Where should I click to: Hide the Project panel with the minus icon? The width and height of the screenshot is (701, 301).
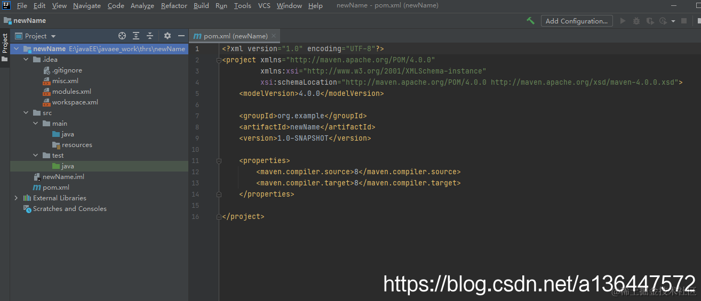(x=181, y=36)
